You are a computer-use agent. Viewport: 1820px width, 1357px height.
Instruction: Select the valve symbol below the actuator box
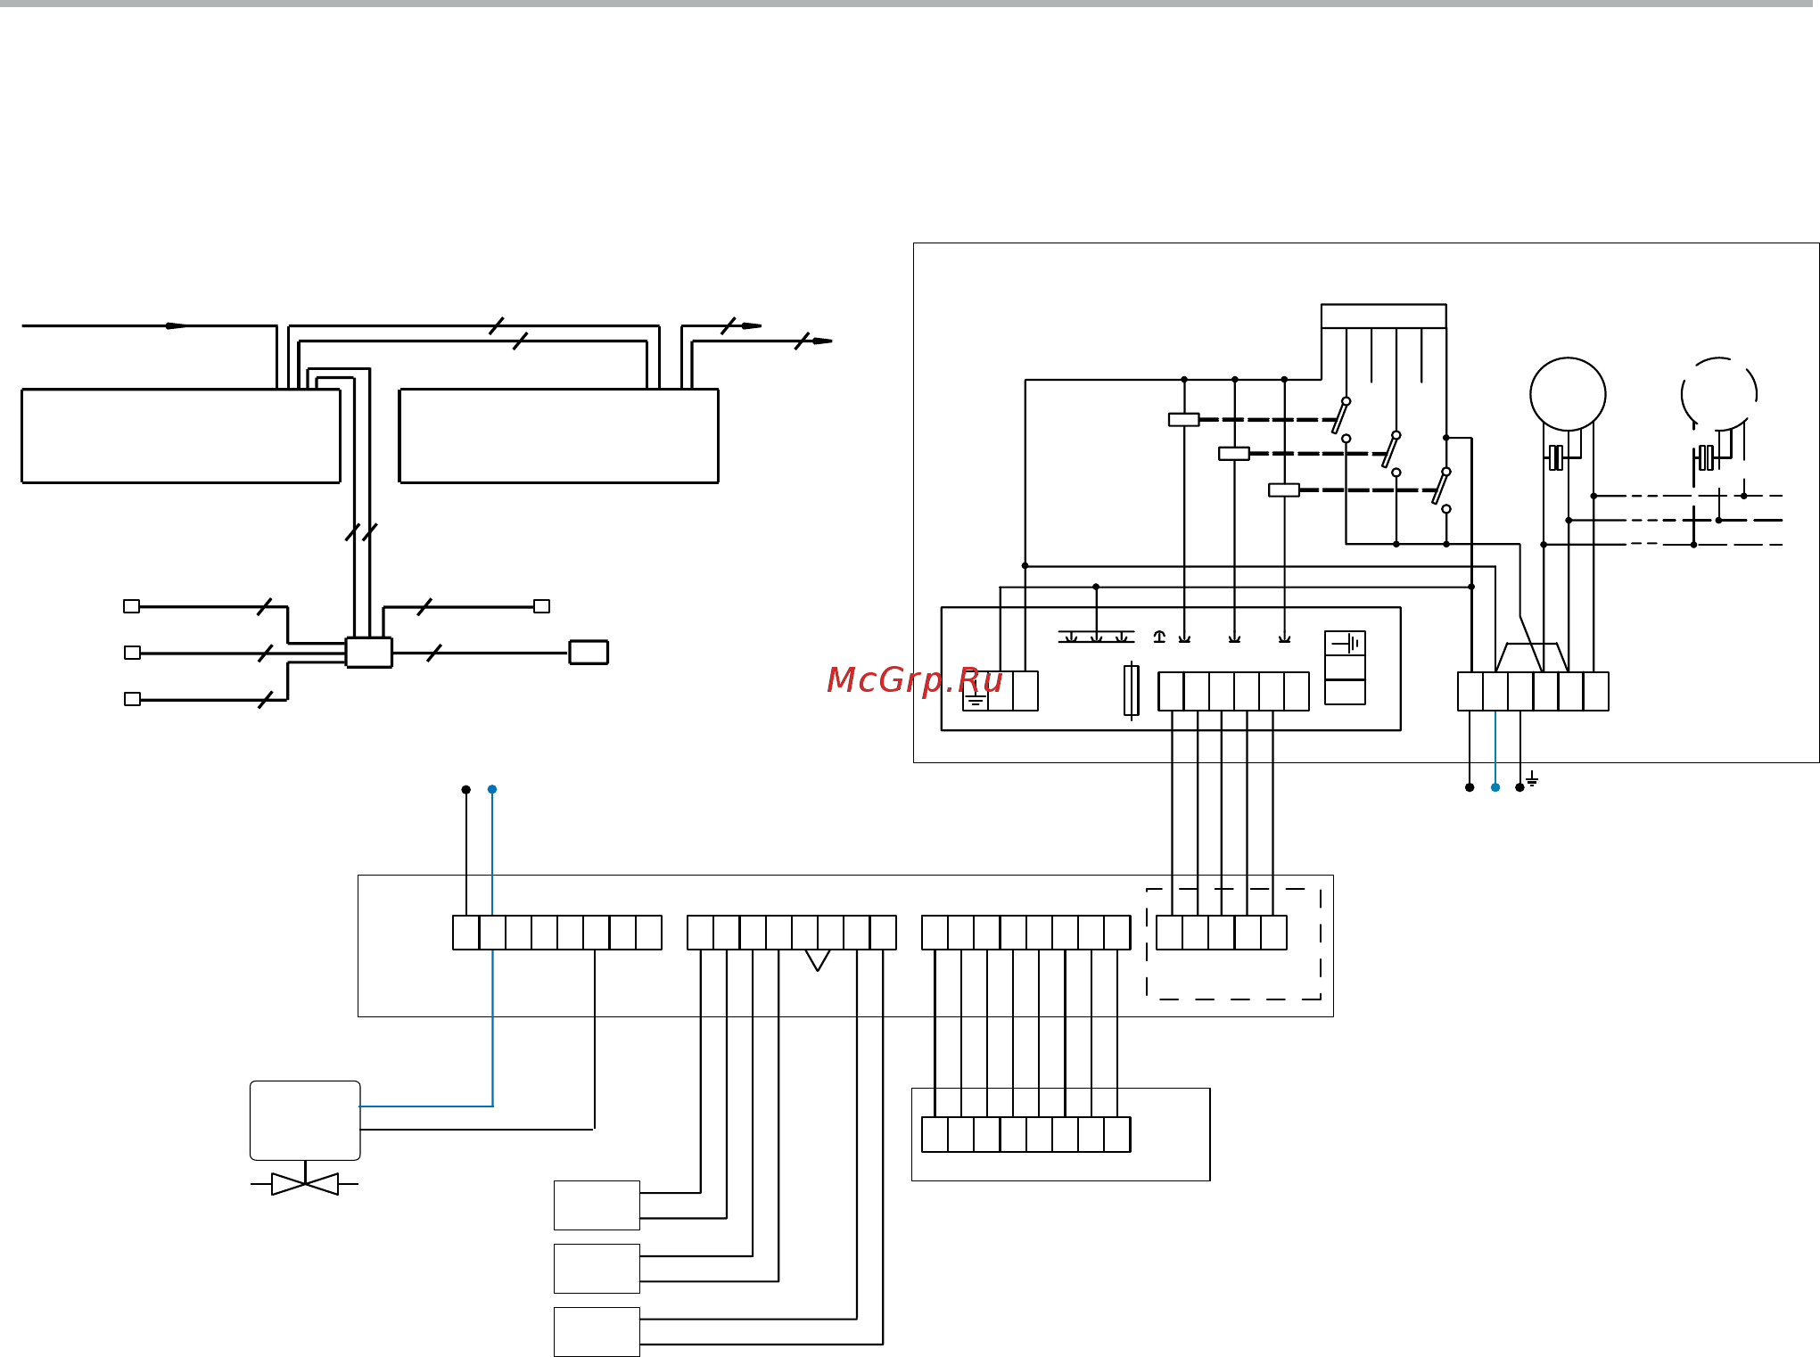coord(305,1184)
